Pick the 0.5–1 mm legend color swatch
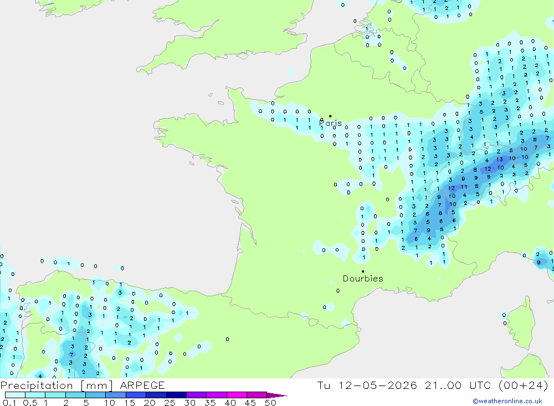554x406 pixels. click(x=35, y=395)
